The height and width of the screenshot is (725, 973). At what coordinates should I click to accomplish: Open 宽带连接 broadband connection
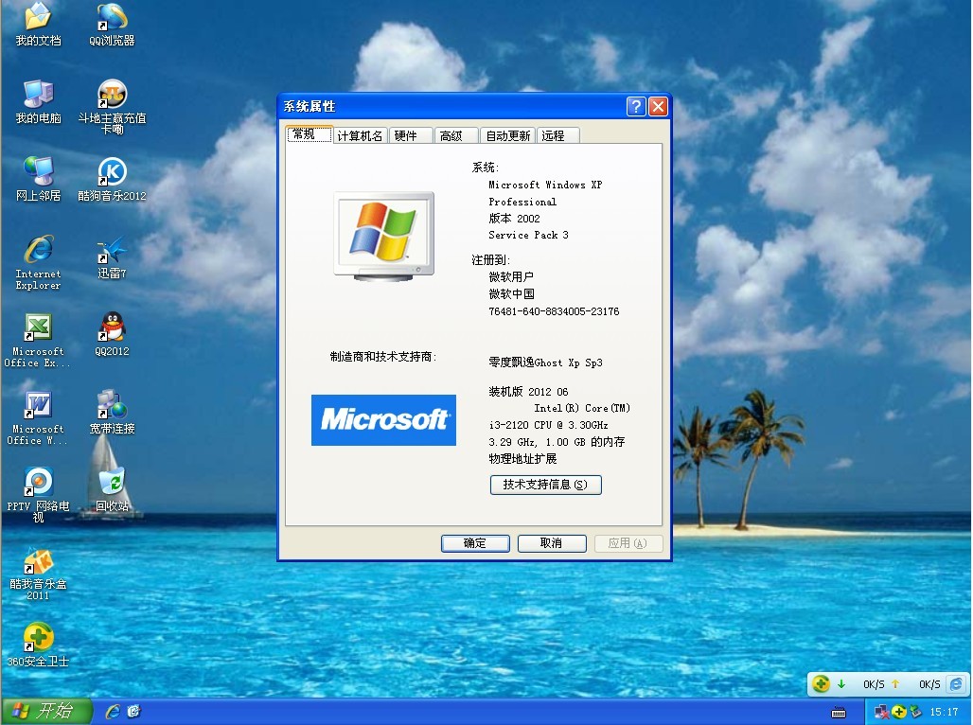(x=111, y=407)
